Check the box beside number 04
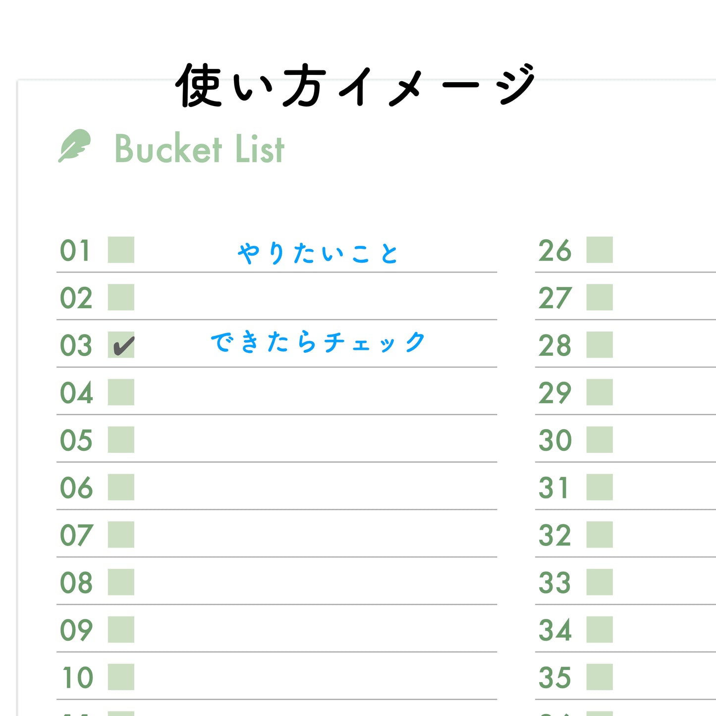Viewport: 716px width, 716px height. pyautogui.click(x=121, y=392)
